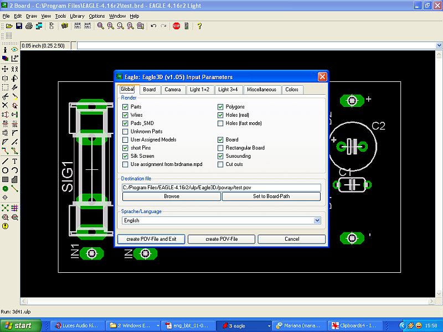
Task: Click create POV-File and Exit button
Action: [x=151, y=239]
